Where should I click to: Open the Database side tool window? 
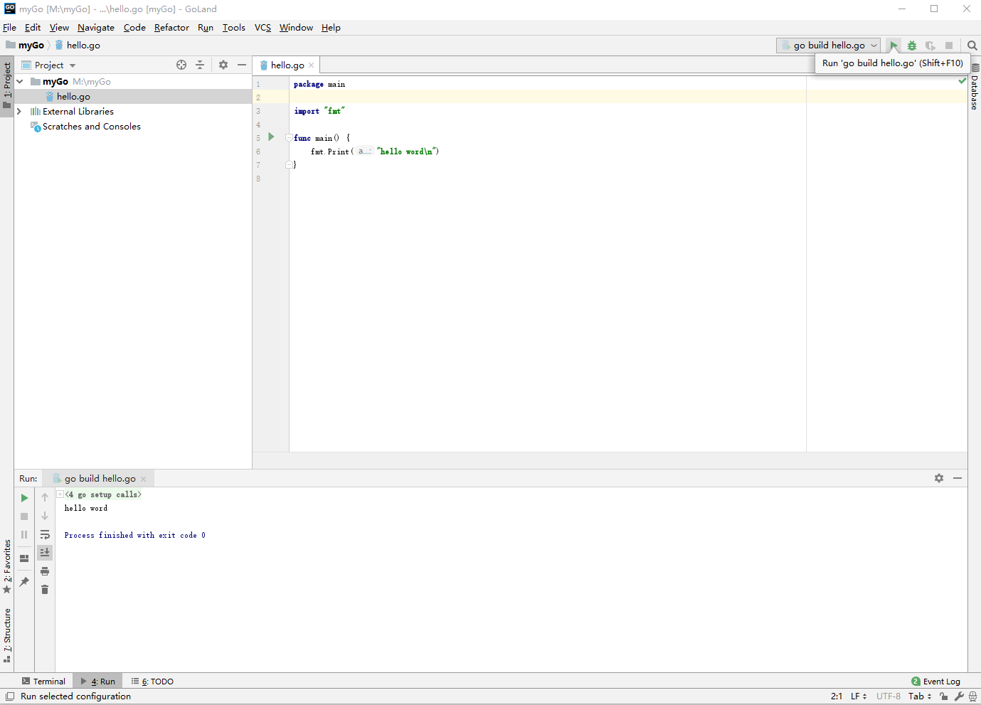click(x=975, y=88)
